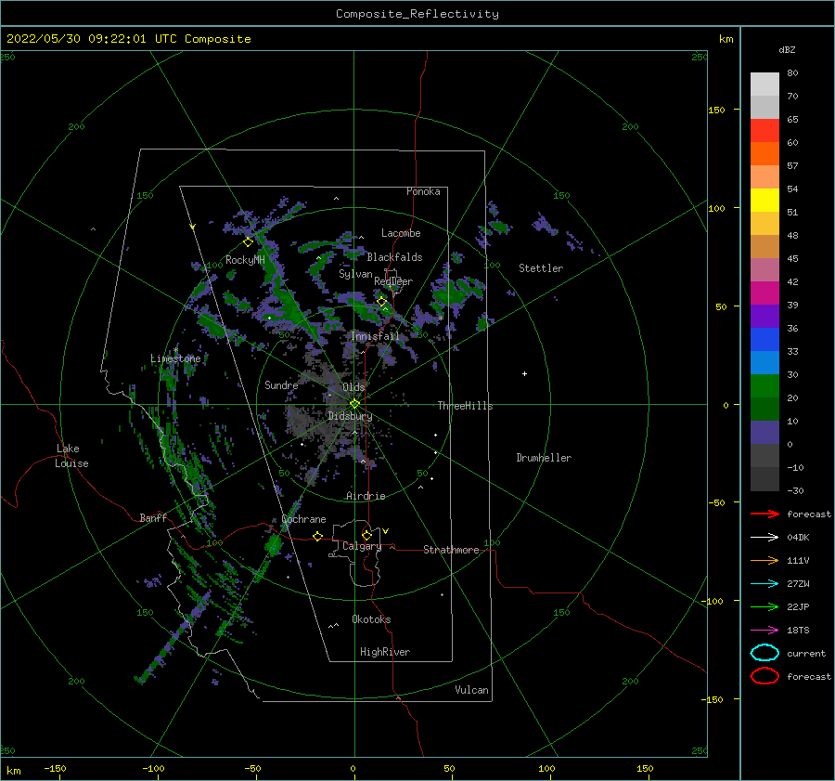The image size is (835, 781).
Task: Click the white plus marker south of Stettler
Action: pyautogui.click(x=524, y=373)
